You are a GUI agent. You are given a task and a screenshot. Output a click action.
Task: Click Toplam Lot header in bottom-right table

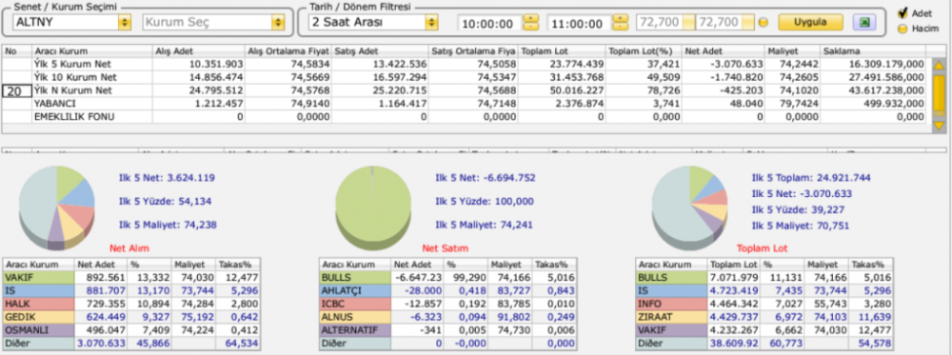(734, 265)
